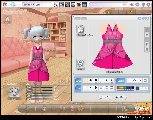Viewport: 153px width, 120px height.
Task: Open the settings gear icon
Action: pyautogui.click(x=148, y=5)
